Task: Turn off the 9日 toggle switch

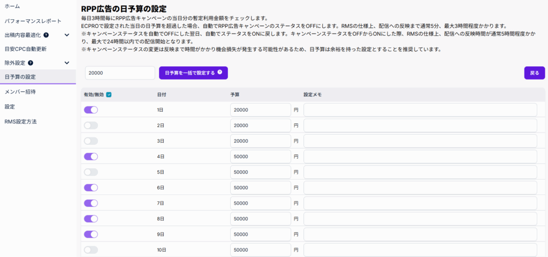Action: 91,234
